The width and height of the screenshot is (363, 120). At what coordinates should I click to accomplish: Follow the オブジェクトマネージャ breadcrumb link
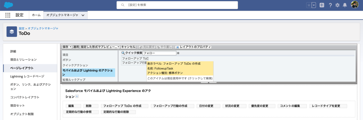tap(43, 28)
